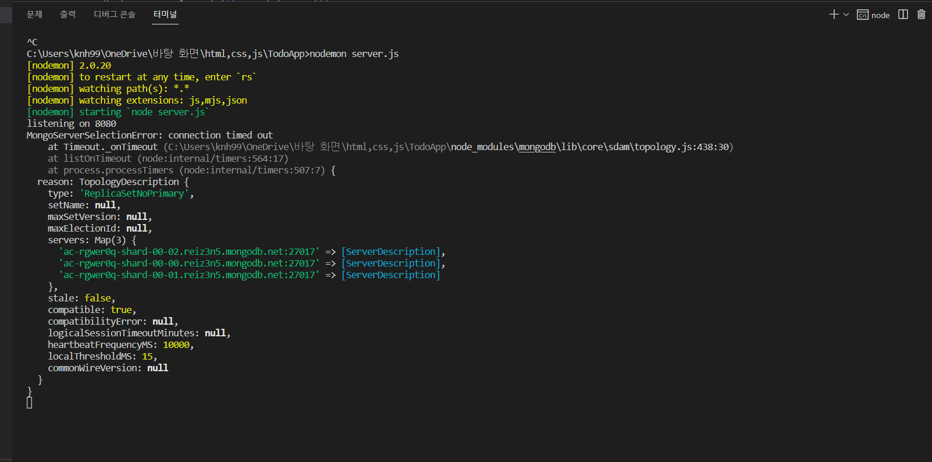This screenshot has width=932, height=462.
Task: Click the shard-00-01 server address
Action: point(189,275)
